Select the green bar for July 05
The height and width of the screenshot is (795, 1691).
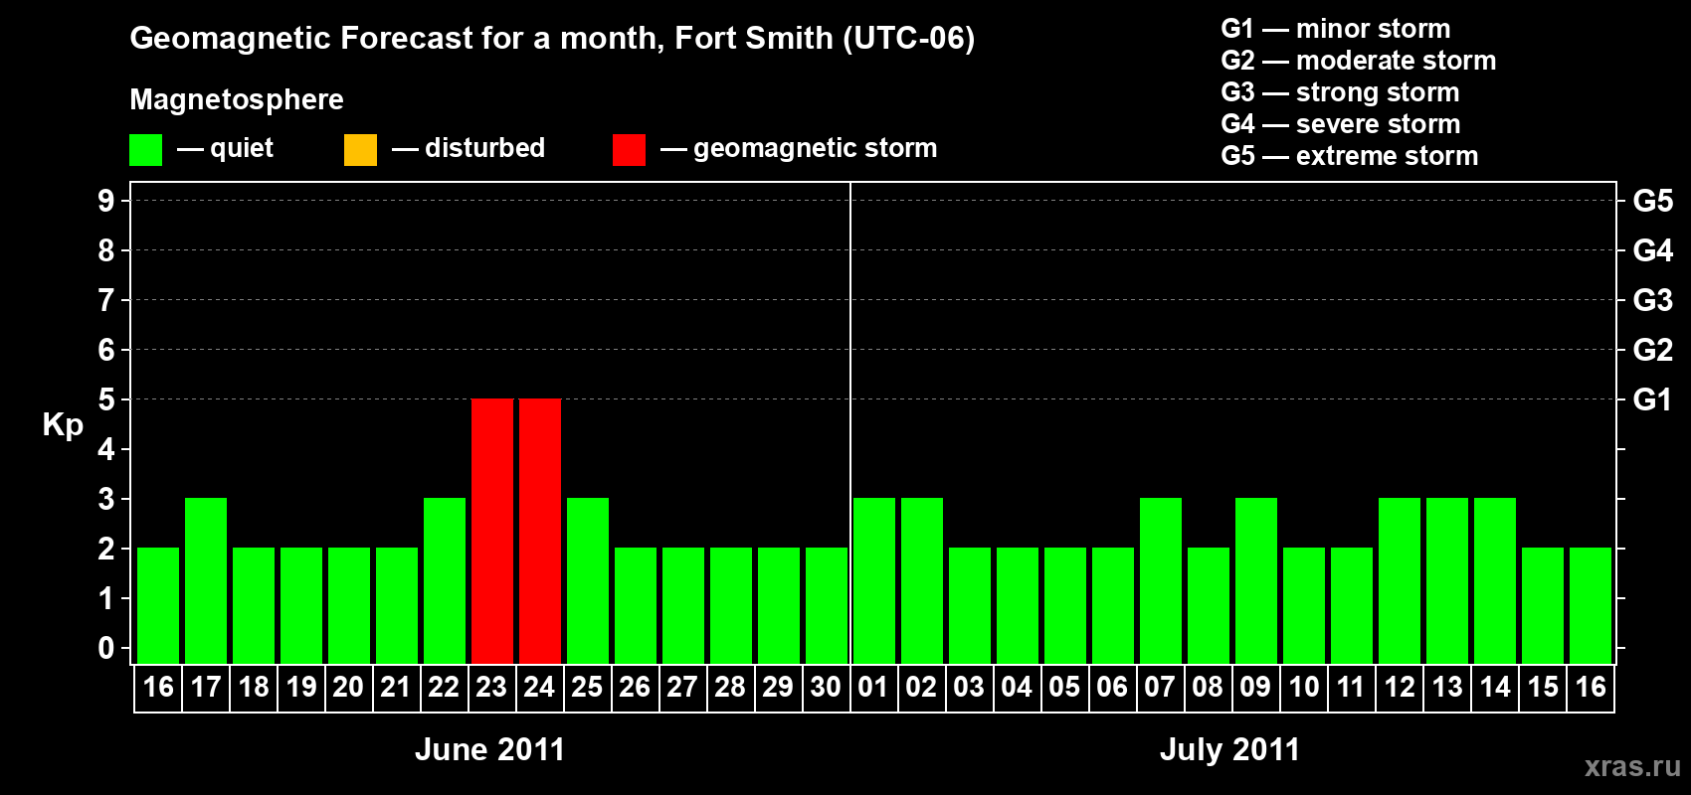[x=1065, y=605]
